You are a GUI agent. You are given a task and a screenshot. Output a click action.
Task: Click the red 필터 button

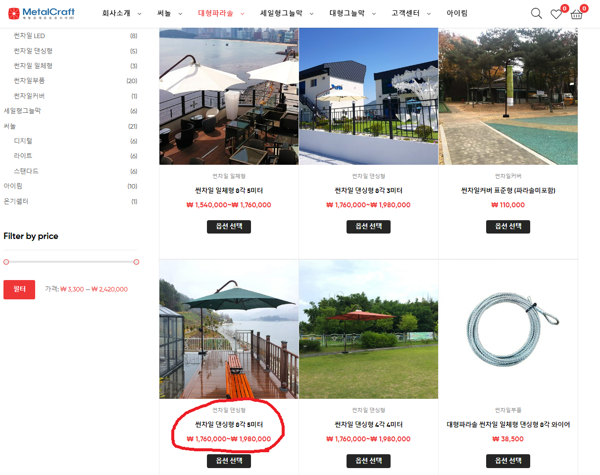point(19,289)
